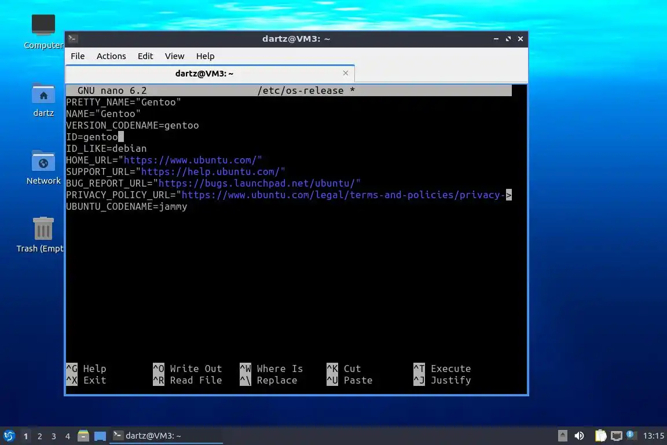Click the ^X Exit shortcut label
The height and width of the screenshot is (445, 667).
click(86, 380)
